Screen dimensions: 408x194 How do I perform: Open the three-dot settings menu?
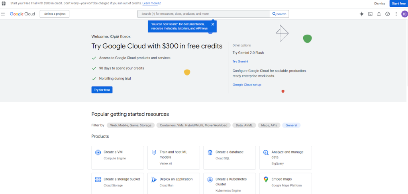[x=396, y=14]
